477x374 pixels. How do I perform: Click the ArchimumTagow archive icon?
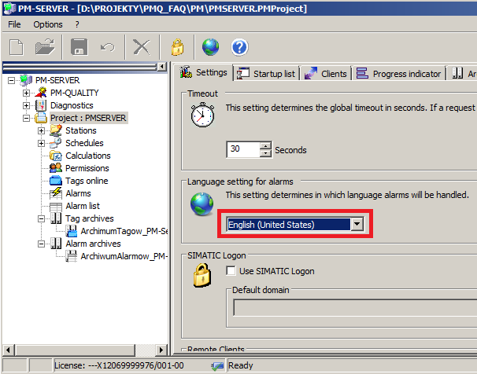click(x=72, y=231)
